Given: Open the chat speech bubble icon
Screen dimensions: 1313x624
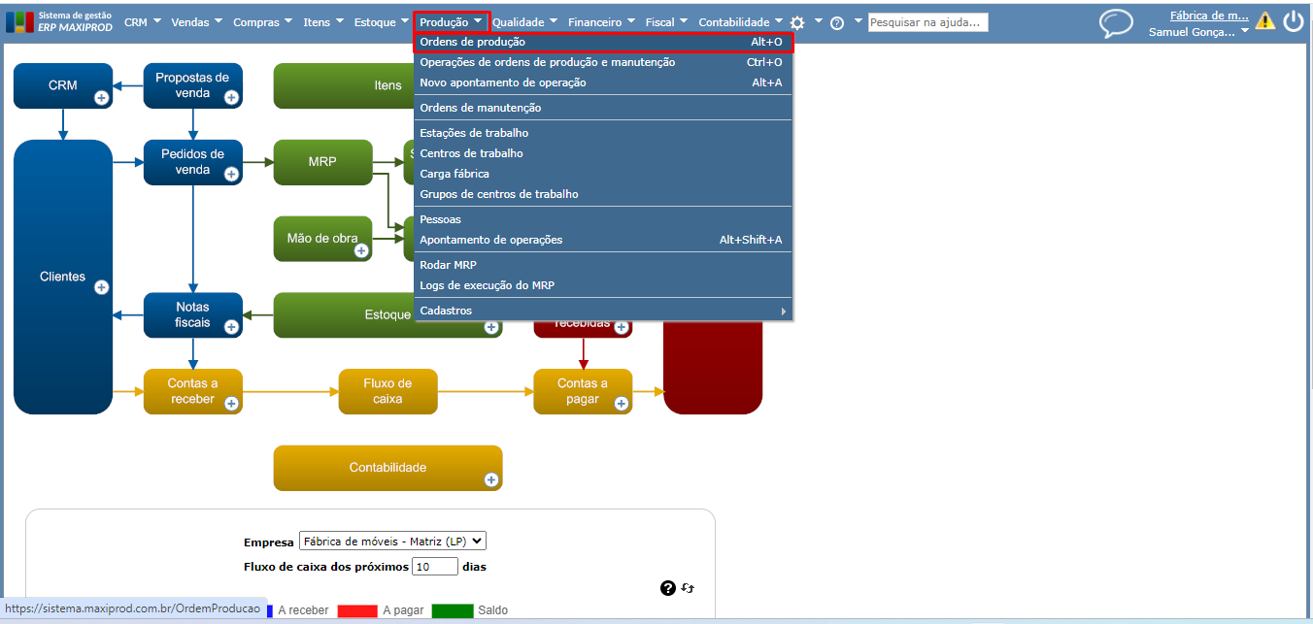Looking at the screenshot, I should pyautogui.click(x=1116, y=23).
